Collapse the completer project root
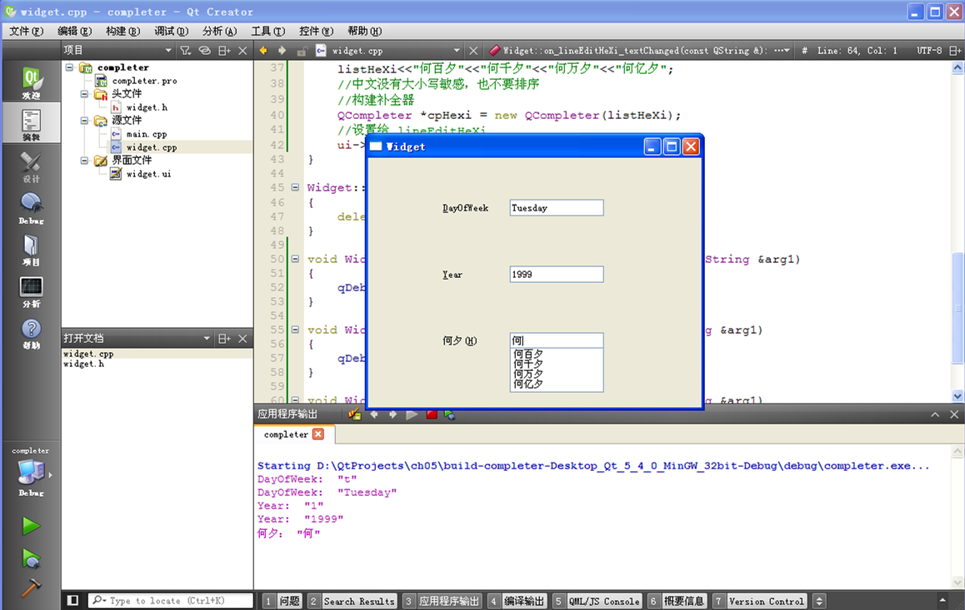 (x=69, y=67)
